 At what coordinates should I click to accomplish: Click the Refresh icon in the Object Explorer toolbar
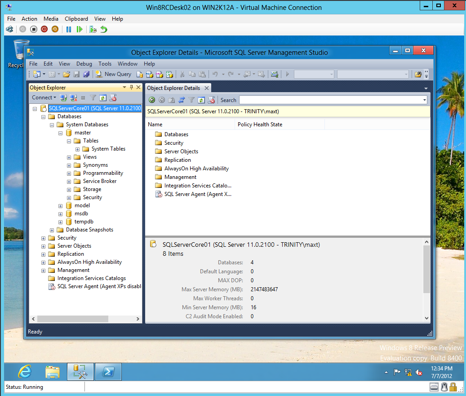tap(103, 98)
